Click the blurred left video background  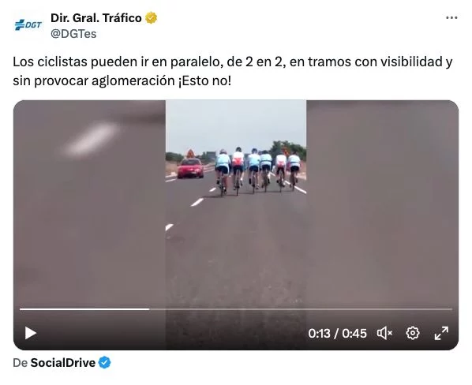pos(89,204)
